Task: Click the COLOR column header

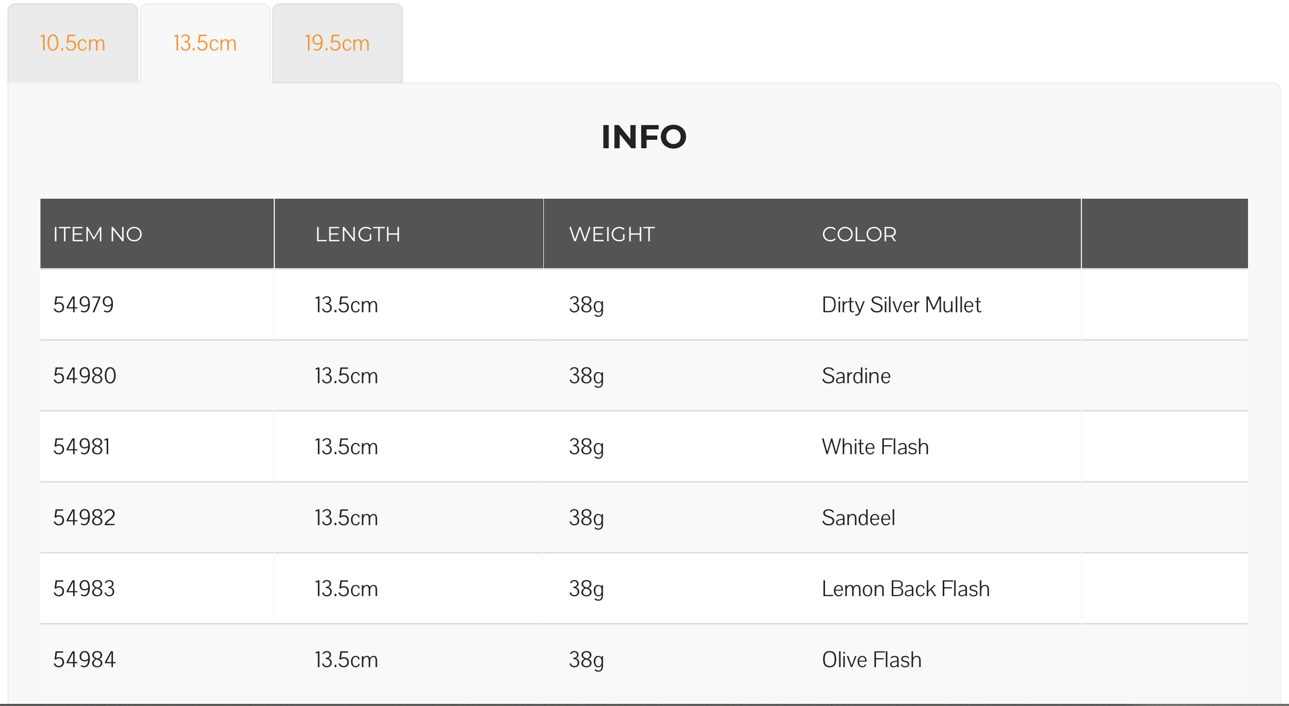Action: click(859, 234)
